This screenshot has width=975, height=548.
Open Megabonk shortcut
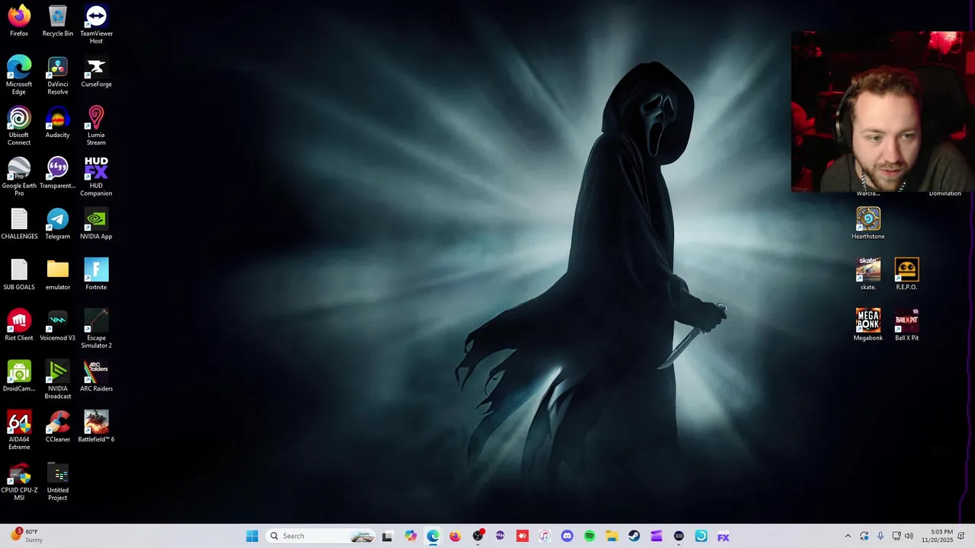(868, 325)
